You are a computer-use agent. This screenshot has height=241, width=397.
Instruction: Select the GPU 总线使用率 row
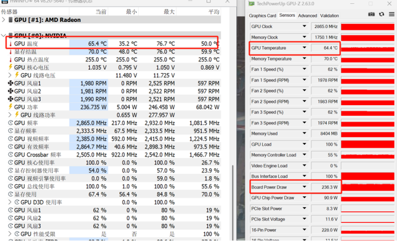click(111, 186)
